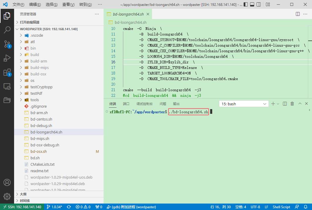Screen dimensions: 312x210
Task: Toggle the primary side bar layout button
Action: pyautogui.click(x=244, y=5)
